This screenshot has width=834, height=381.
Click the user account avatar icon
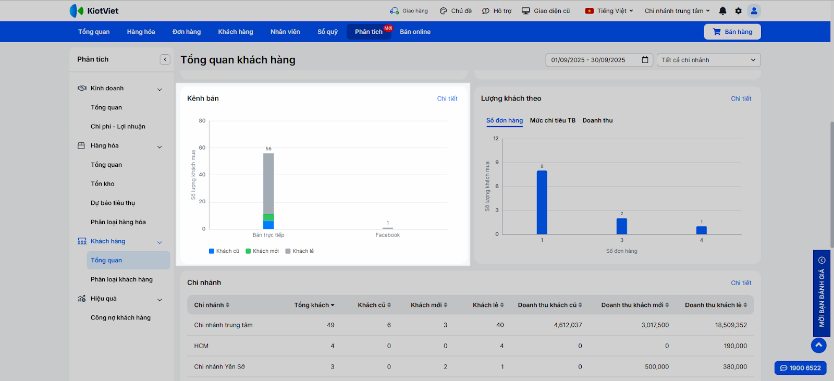(754, 11)
